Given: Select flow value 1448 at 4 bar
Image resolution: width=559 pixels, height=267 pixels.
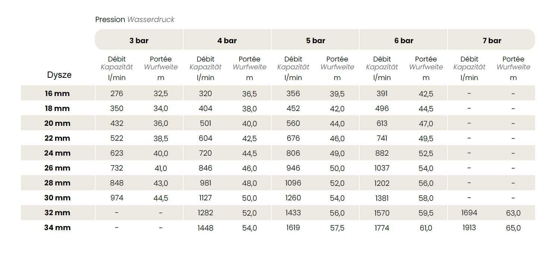Looking at the screenshot, I should pyautogui.click(x=205, y=228).
